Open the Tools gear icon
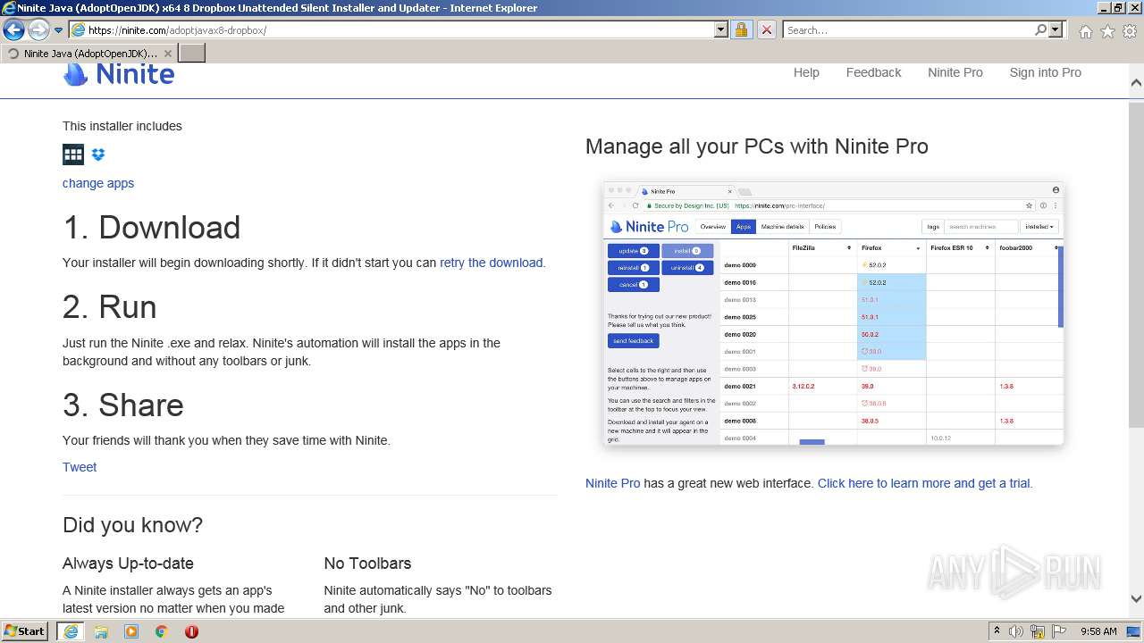 click(1130, 31)
